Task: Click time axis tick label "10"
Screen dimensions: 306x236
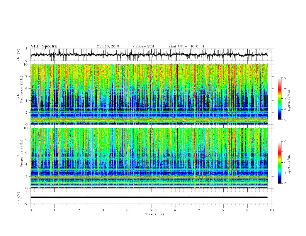Action: (x=272, y=210)
